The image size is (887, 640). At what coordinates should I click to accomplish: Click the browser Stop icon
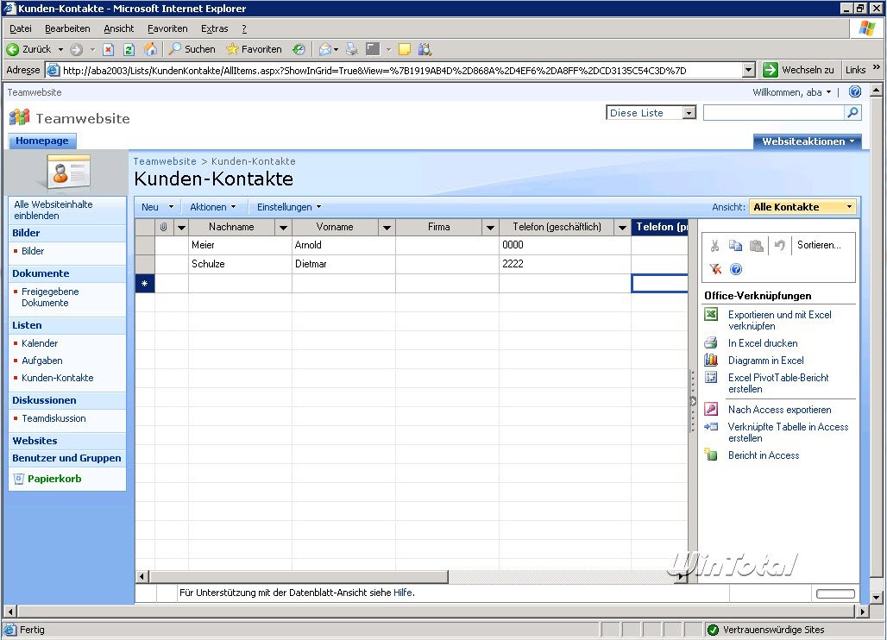point(109,50)
